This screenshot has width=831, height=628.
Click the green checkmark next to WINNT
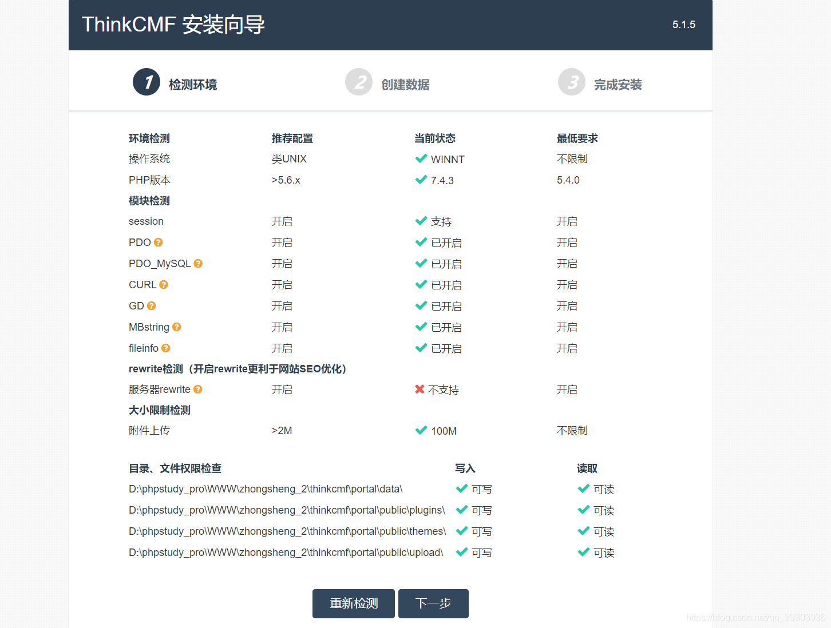421,158
